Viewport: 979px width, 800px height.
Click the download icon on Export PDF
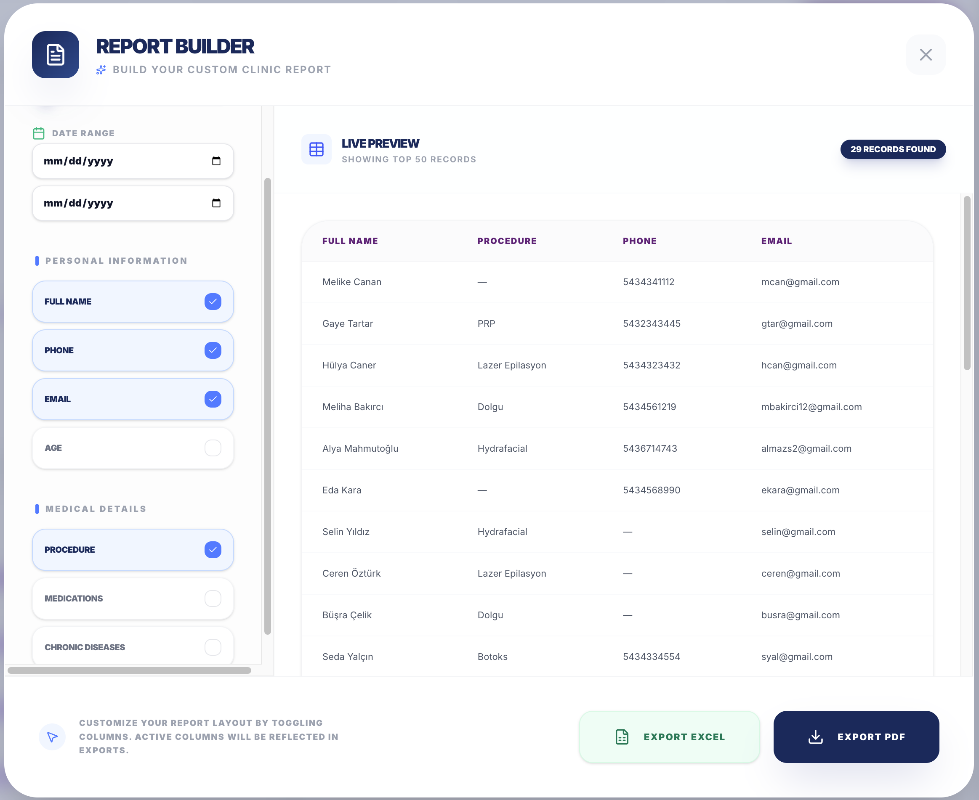815,736
